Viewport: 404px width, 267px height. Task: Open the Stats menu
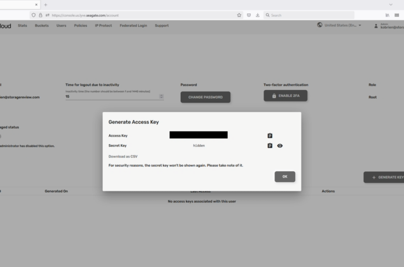coord(22,25)
